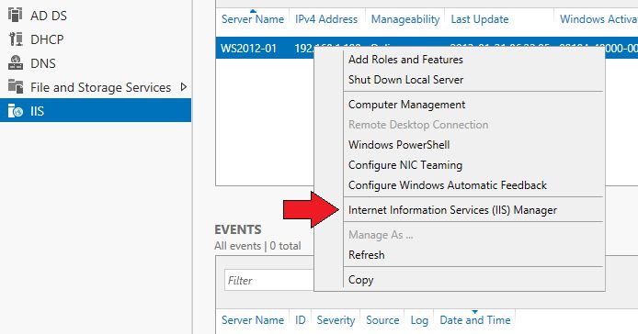638x334 pixels.
Task: Select Configure NIC Teaming
Action: pos(405,165)
